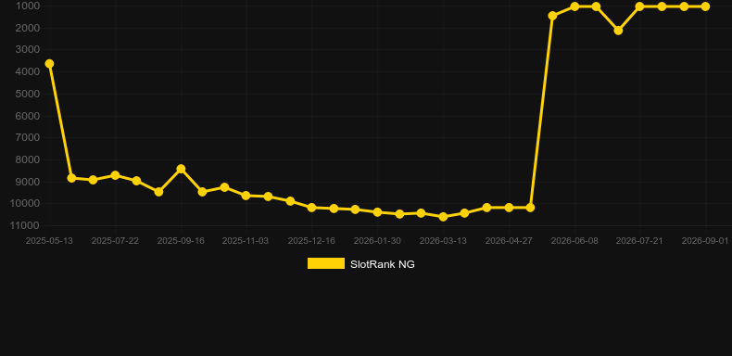Select the lowest data point above 2026-03-13

444,217
